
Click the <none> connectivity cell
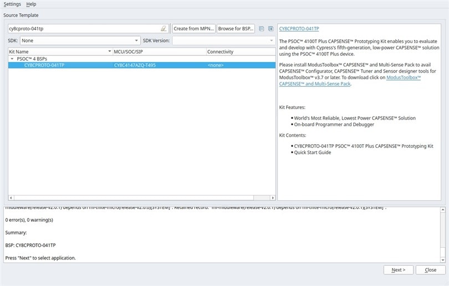(215, 65)
